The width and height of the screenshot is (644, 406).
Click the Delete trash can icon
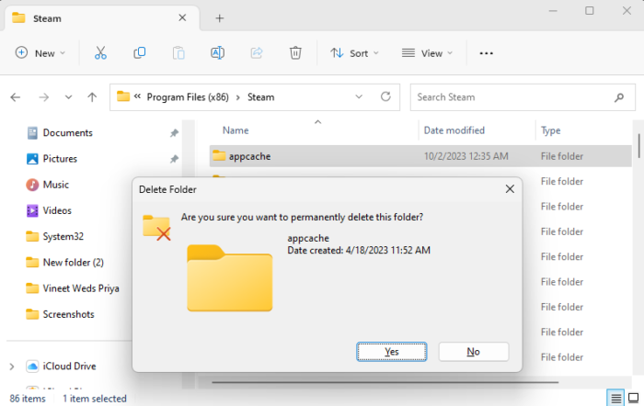click(x=295, y=53)
